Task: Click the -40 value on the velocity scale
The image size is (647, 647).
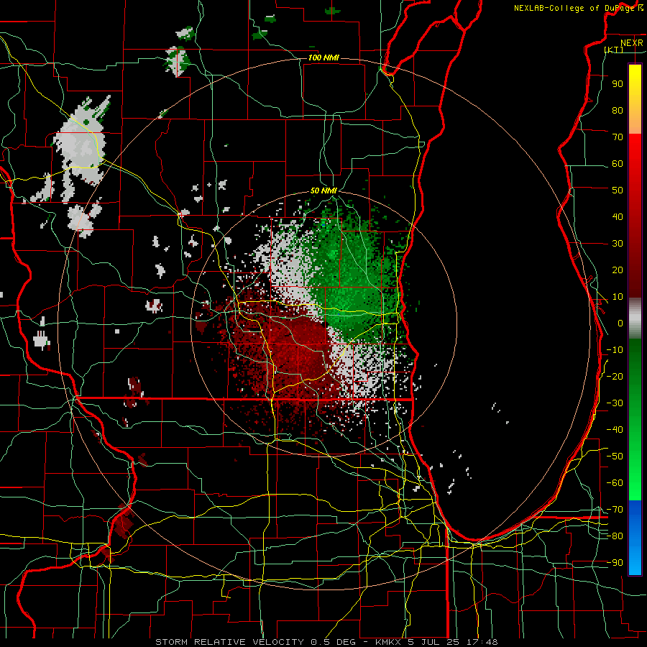Action: 615,430
